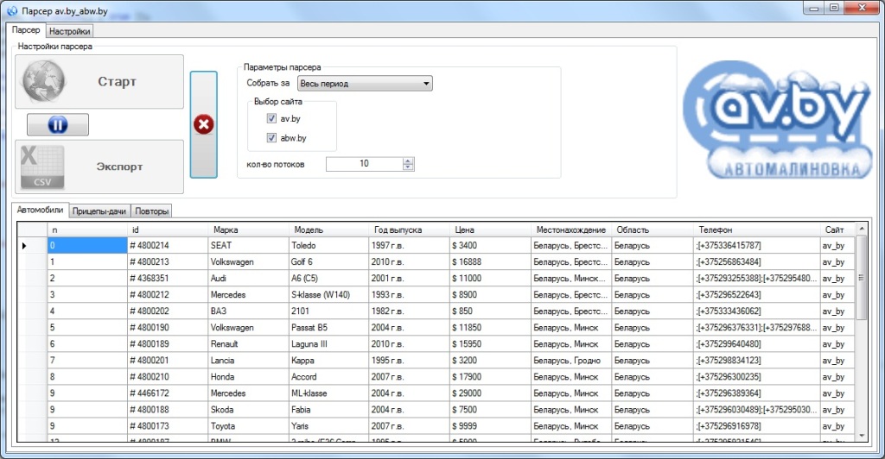Sort by the Сайт column header
Viewport: 885px width, 459px height.
click(x=837, y=229)
